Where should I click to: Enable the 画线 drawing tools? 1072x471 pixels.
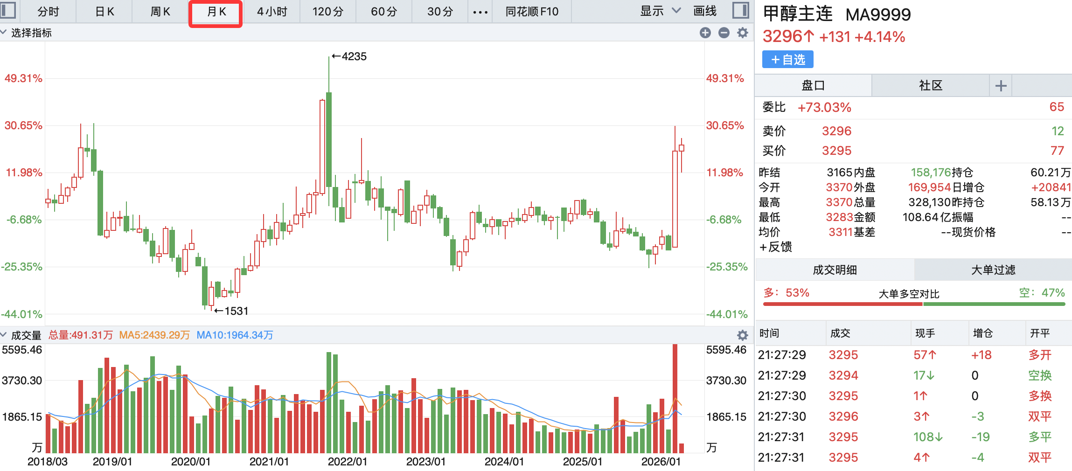pyautogui.click(x=704, y=11)
